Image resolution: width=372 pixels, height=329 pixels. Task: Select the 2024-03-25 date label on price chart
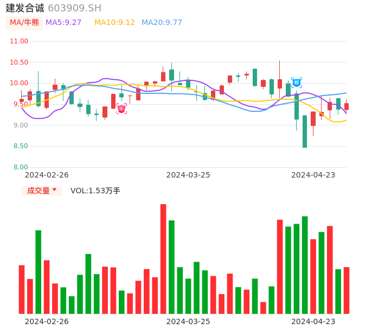(188, 175)
